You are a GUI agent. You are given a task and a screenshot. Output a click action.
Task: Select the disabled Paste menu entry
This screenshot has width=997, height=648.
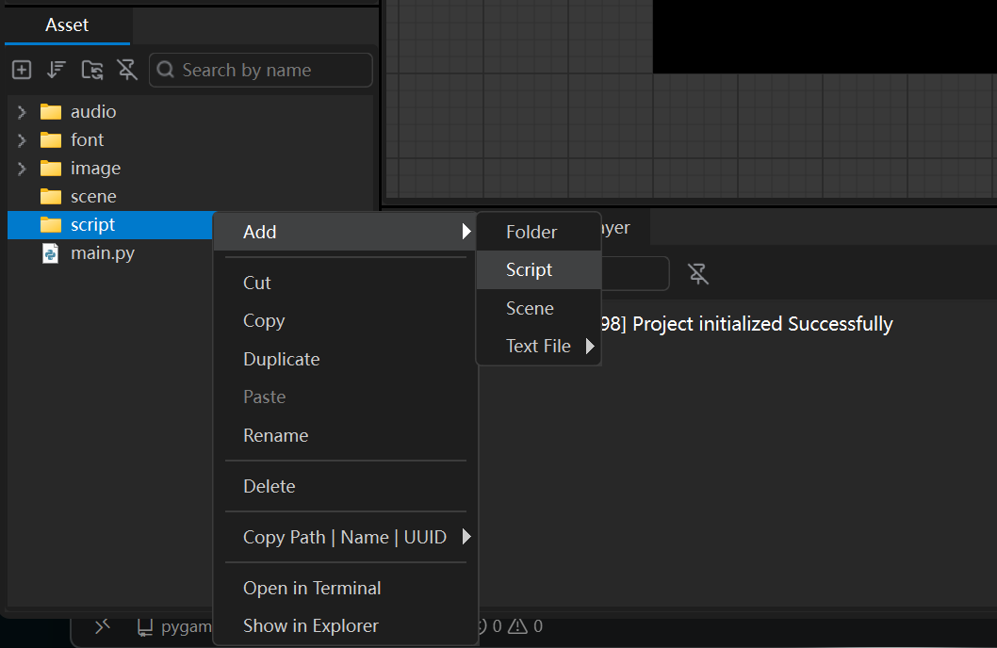tap(346, 397)
